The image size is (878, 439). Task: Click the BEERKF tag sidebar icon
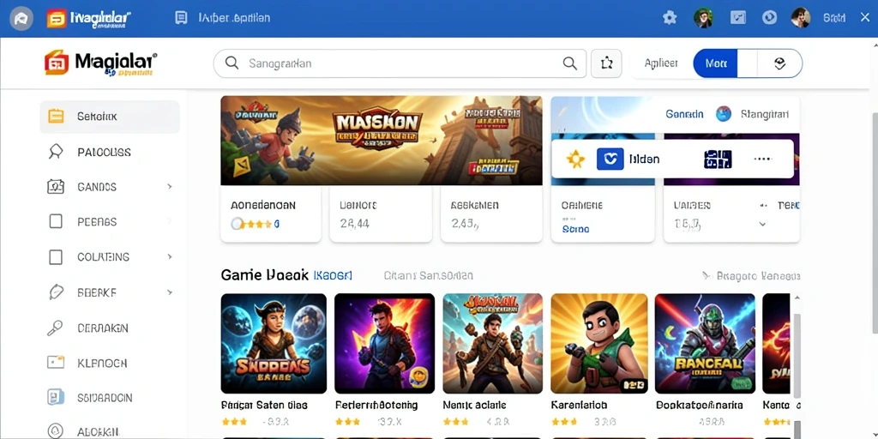56,292
